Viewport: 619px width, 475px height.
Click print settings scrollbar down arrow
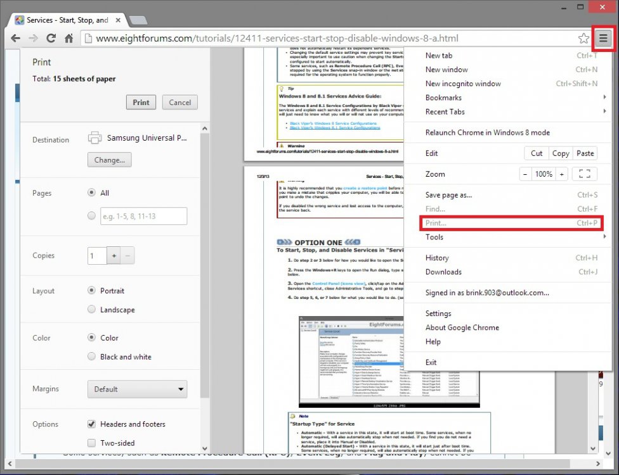pos(204,448)
